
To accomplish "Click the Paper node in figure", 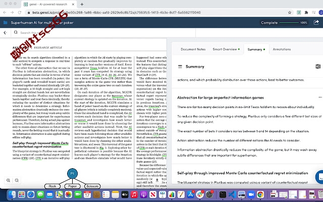I will click(72, 186).
